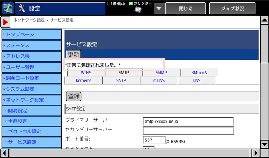Expand the アドレス帳 menu
Image resolution: width=269 pixels, height=158 pixels.
pyautogui.click(x=32, y=56)
